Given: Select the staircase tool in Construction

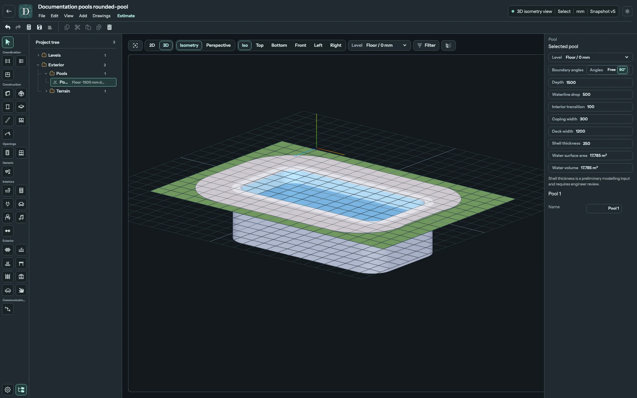Looking at the screenshot, I should (8, 120).
